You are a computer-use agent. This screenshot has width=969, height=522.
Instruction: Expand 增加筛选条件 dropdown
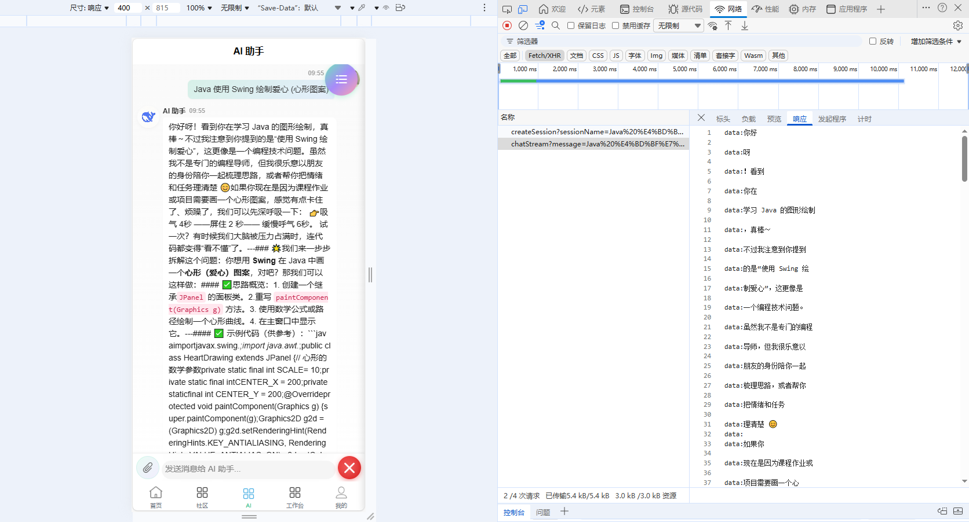tap(936, 41)
